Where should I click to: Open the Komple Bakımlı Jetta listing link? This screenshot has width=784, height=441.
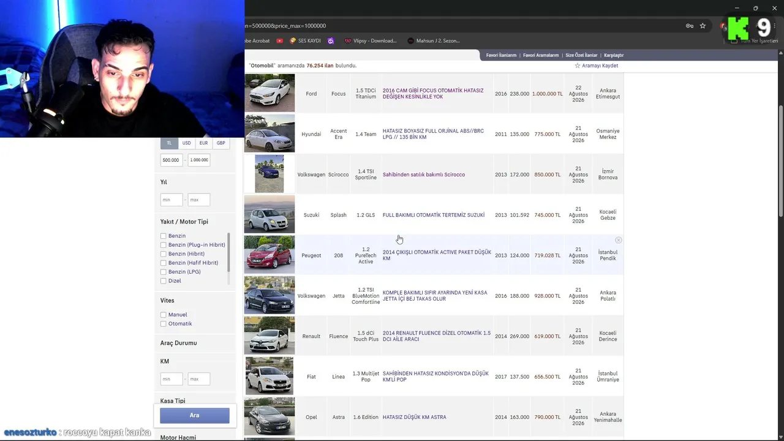(x=435, y=296)
